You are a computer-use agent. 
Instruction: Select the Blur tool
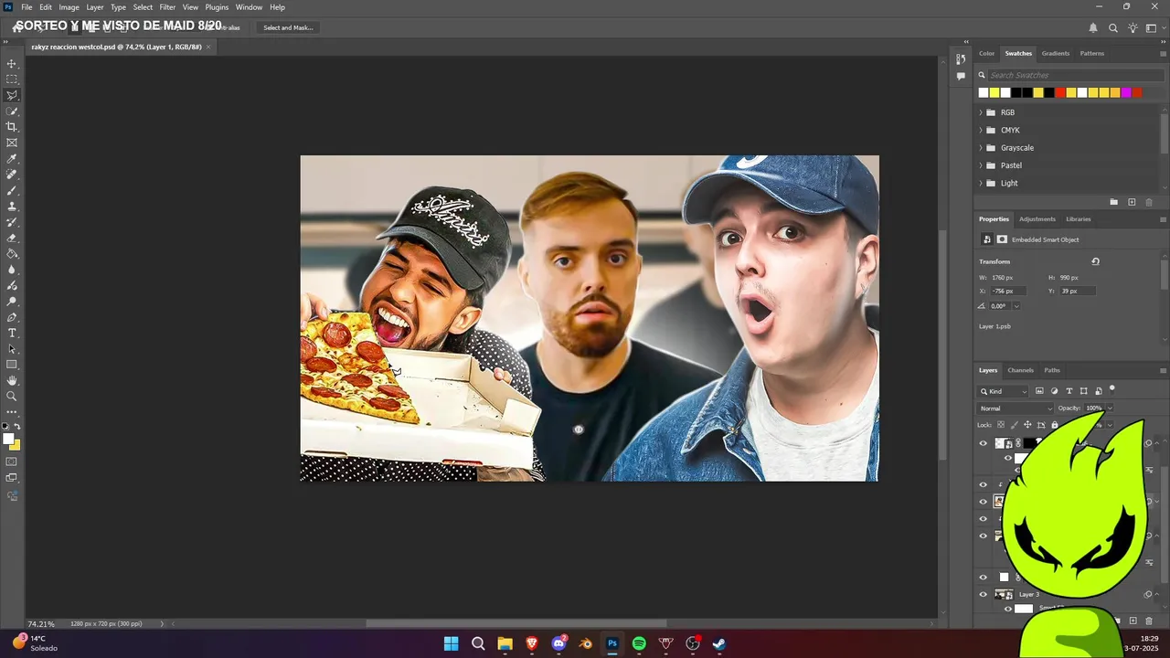(12, 270)
